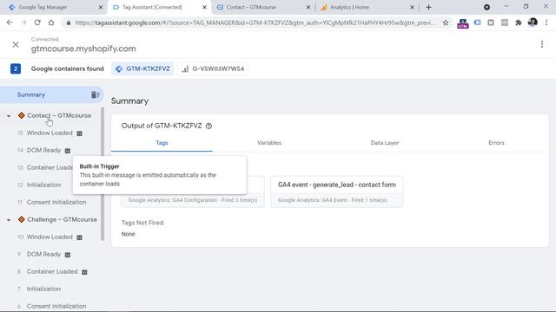Click the orange diamond icon for Contact – GTMcourse
Viewport: 556px width, 312px height.
21,115
